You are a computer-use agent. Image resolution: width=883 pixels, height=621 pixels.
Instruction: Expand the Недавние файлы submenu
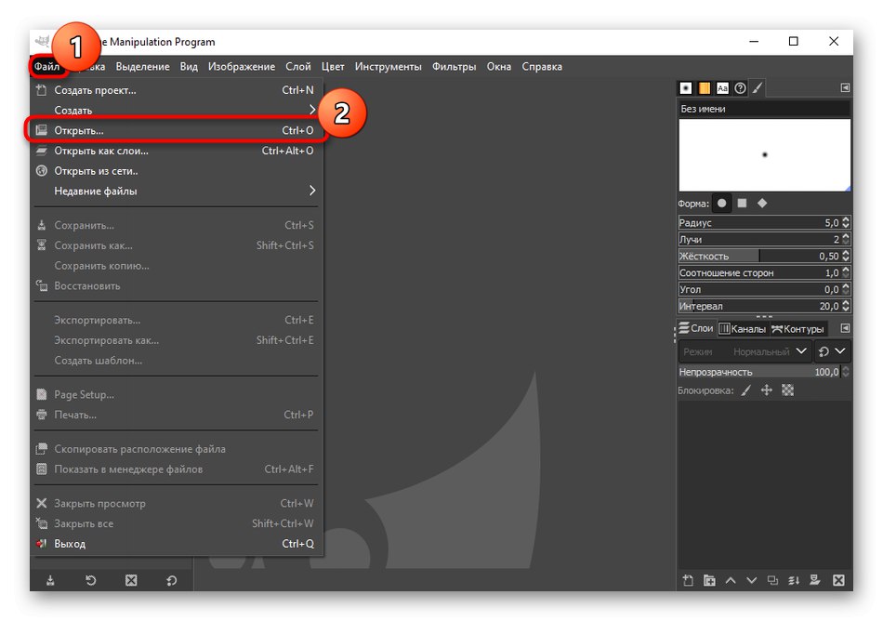[x=175, y=191]
